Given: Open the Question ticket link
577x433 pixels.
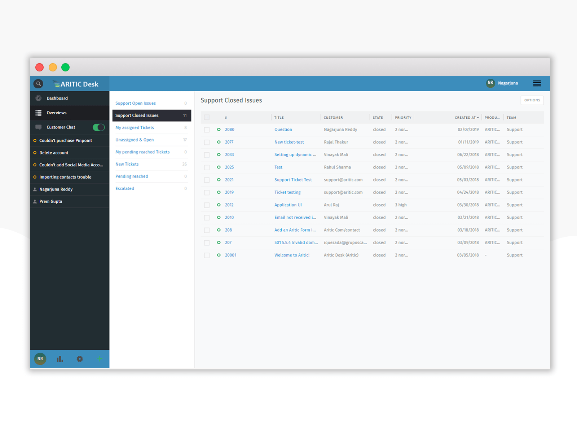Looking at the screenshot, I should 283,130.
